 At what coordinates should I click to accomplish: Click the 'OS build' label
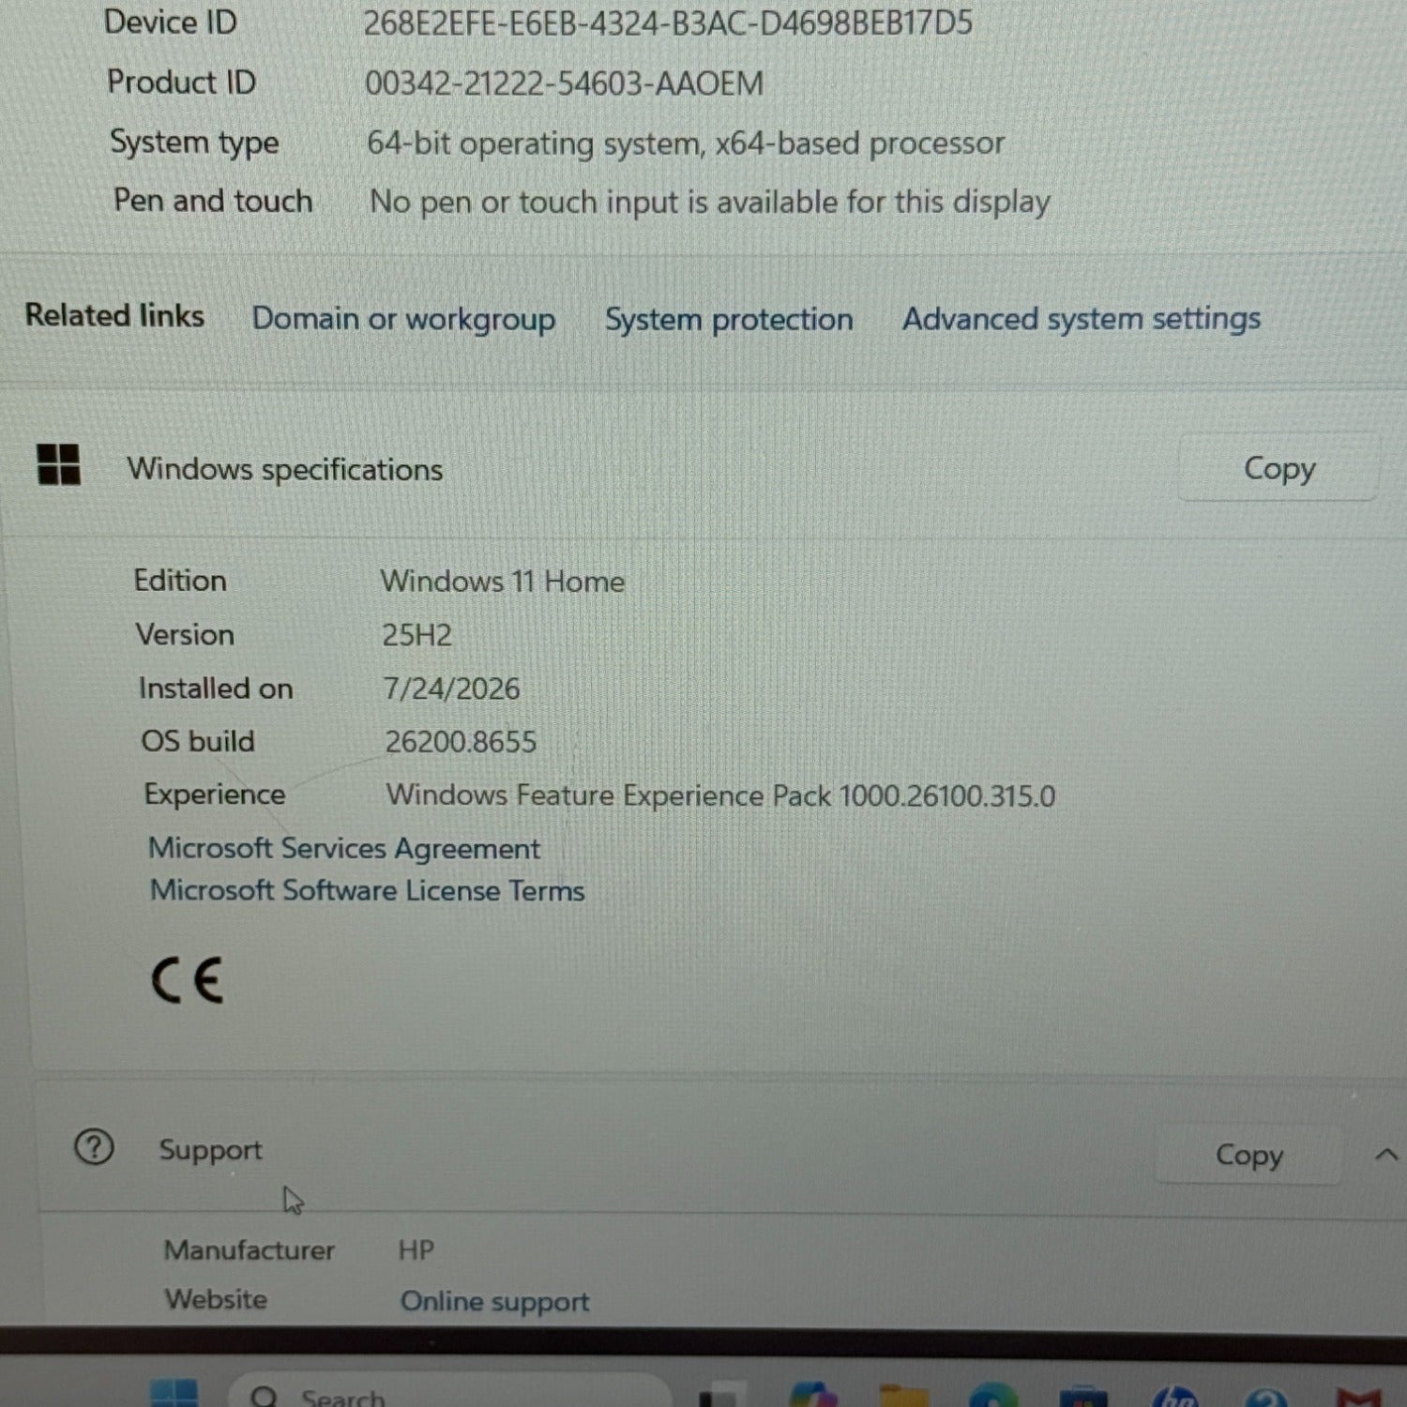tap(198, 741)
